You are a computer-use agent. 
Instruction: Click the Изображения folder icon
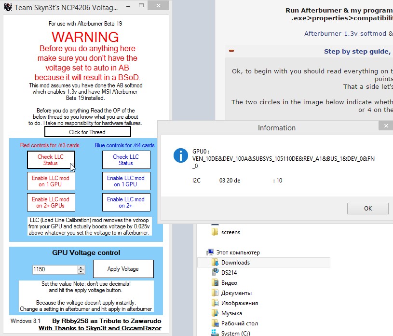point(215,303)
